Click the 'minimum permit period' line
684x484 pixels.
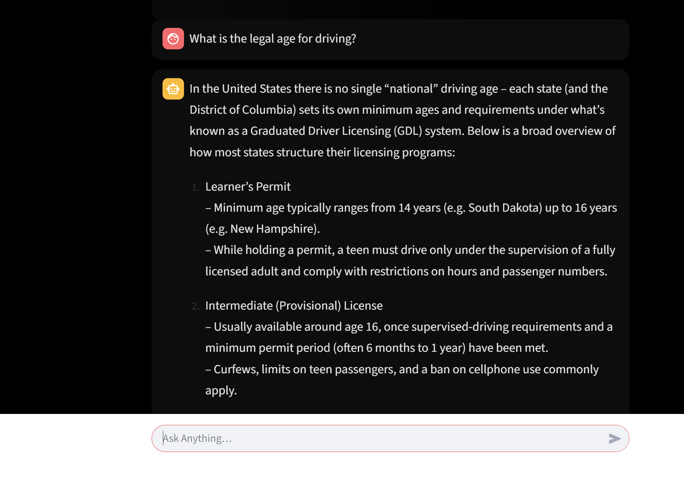(x=377, y=348)
